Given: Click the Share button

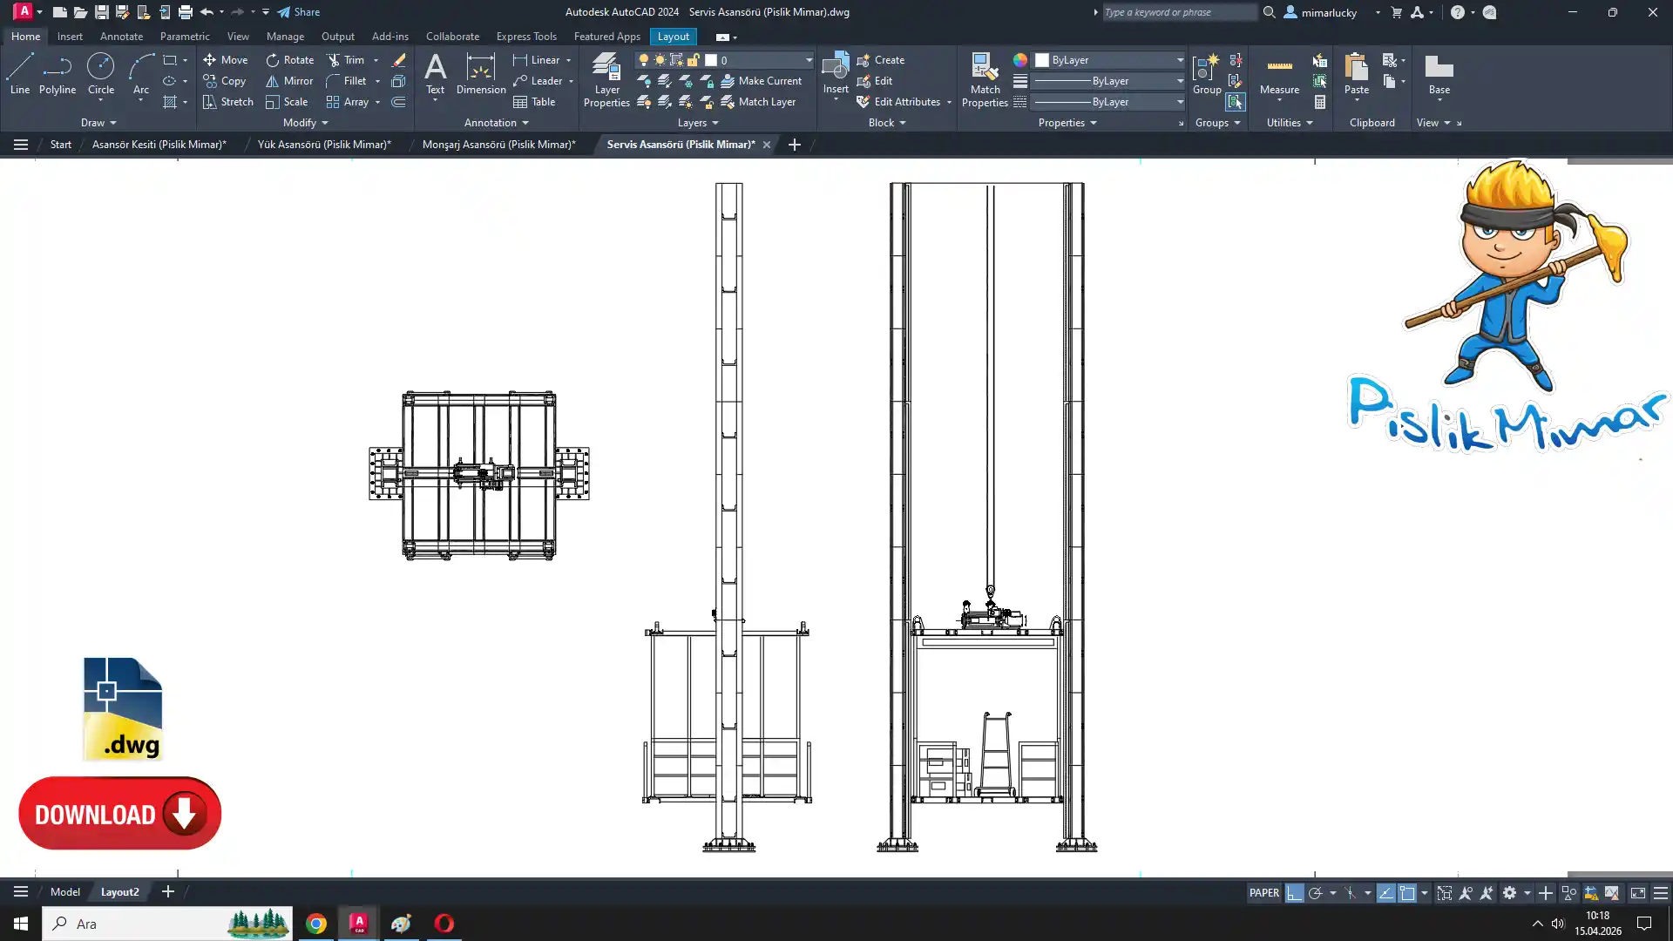Looking at the screenshot, I should tap(299, 12).
